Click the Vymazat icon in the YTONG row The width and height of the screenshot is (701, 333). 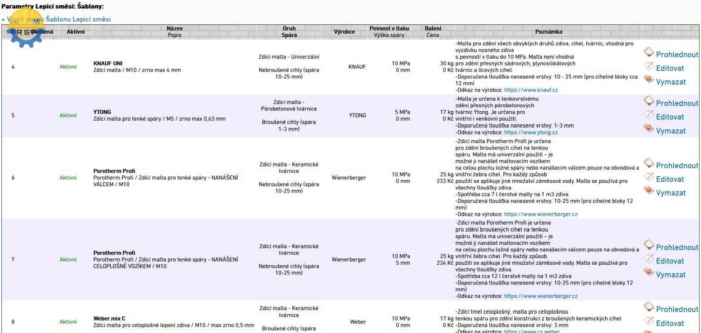tap(648, 129)
